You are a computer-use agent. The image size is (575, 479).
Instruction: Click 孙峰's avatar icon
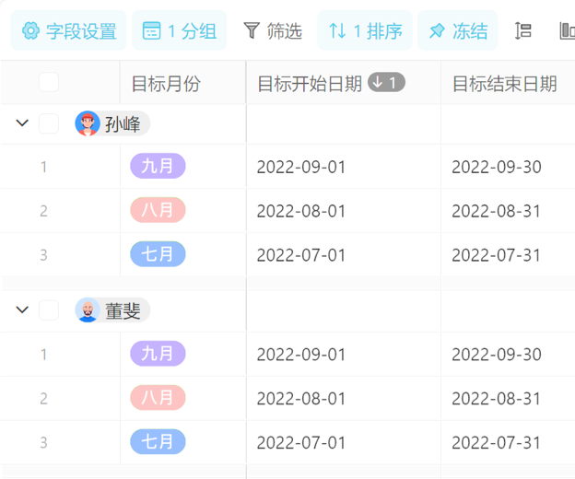pos(88,123)
